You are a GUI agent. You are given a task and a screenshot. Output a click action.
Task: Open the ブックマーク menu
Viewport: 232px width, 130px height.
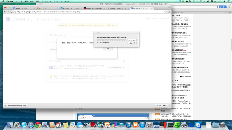pos(46,1)
